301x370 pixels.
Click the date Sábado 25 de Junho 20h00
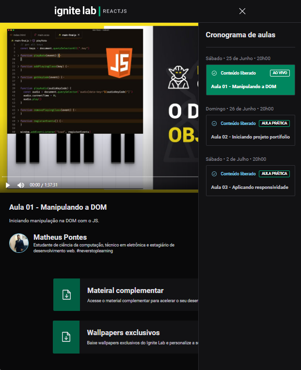(238, 58)
